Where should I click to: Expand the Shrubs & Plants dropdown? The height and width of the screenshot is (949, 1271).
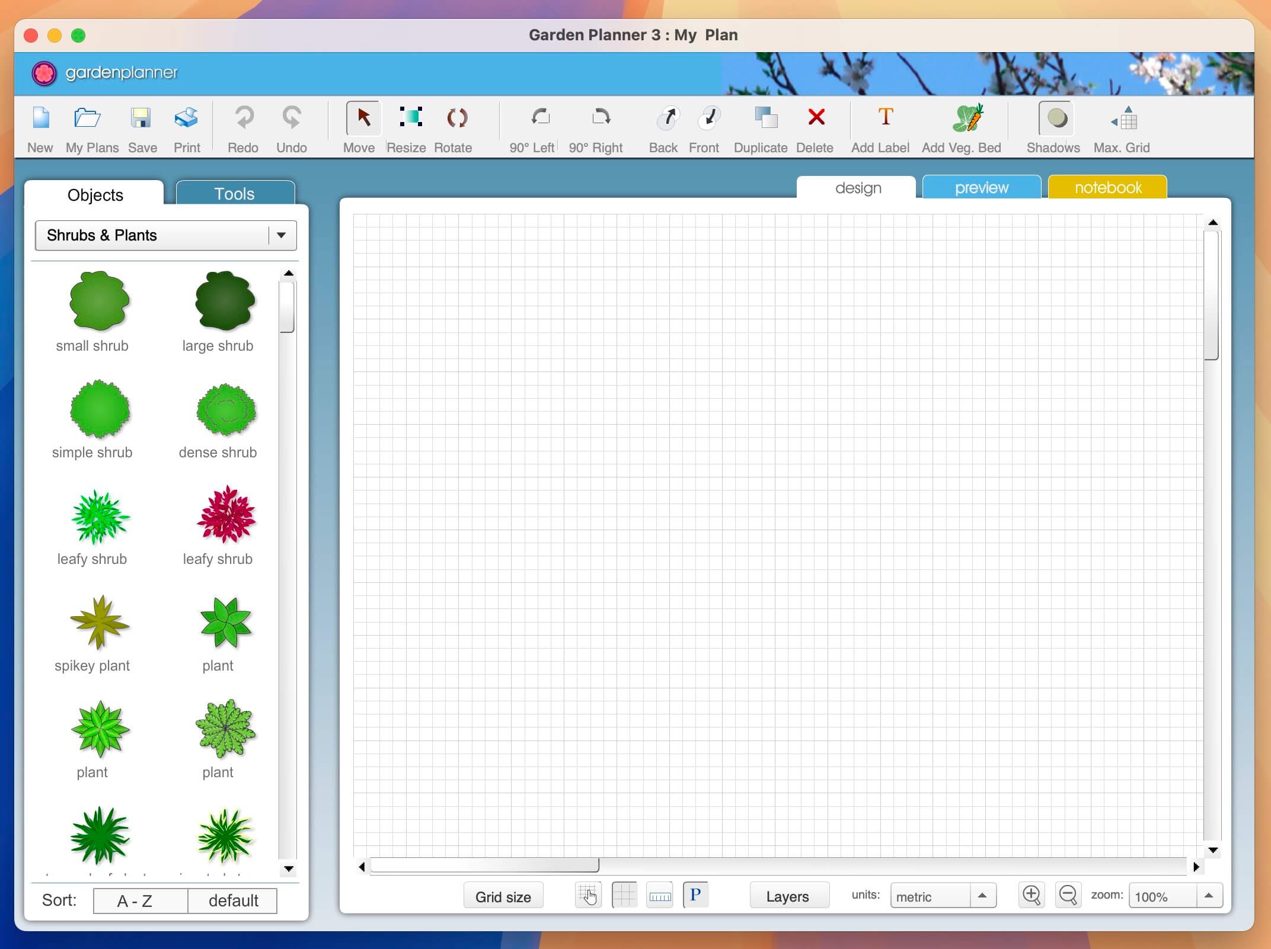pos(282,235)
